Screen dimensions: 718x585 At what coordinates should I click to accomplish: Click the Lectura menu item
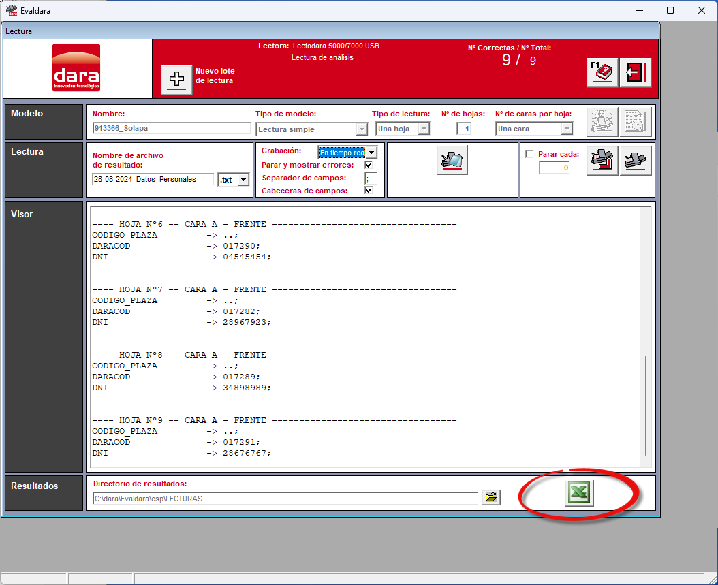19,31
